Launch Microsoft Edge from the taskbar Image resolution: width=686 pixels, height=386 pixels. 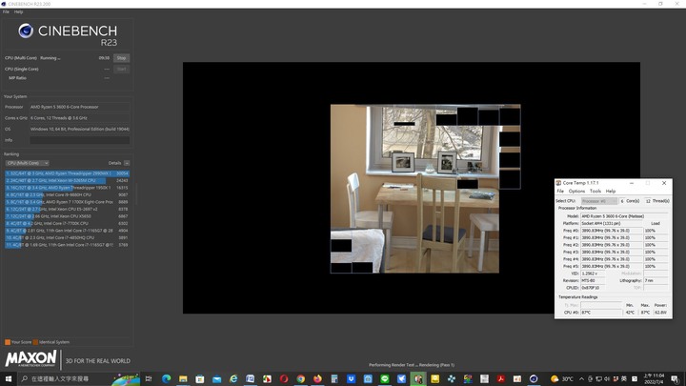tap(166, 378)
